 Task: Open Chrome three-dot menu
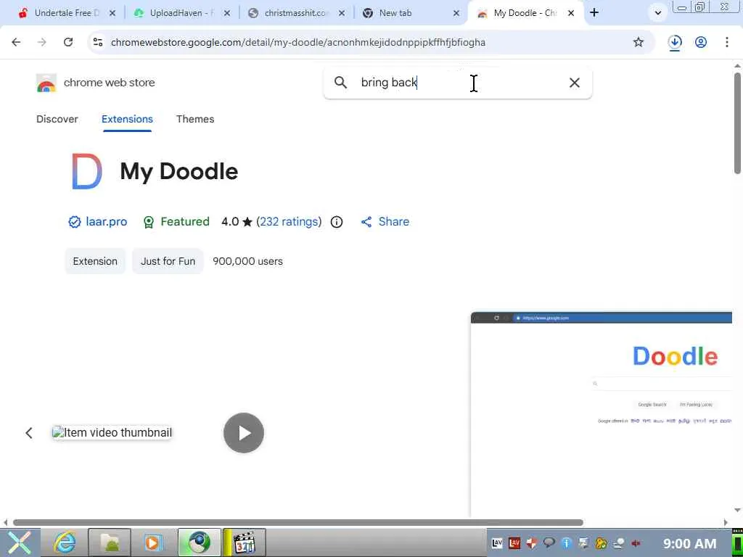pyautogui.click(x=727, y=42)
